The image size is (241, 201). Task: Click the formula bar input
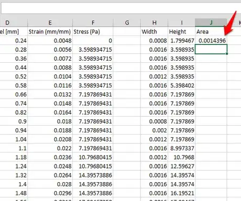point(120,8)
